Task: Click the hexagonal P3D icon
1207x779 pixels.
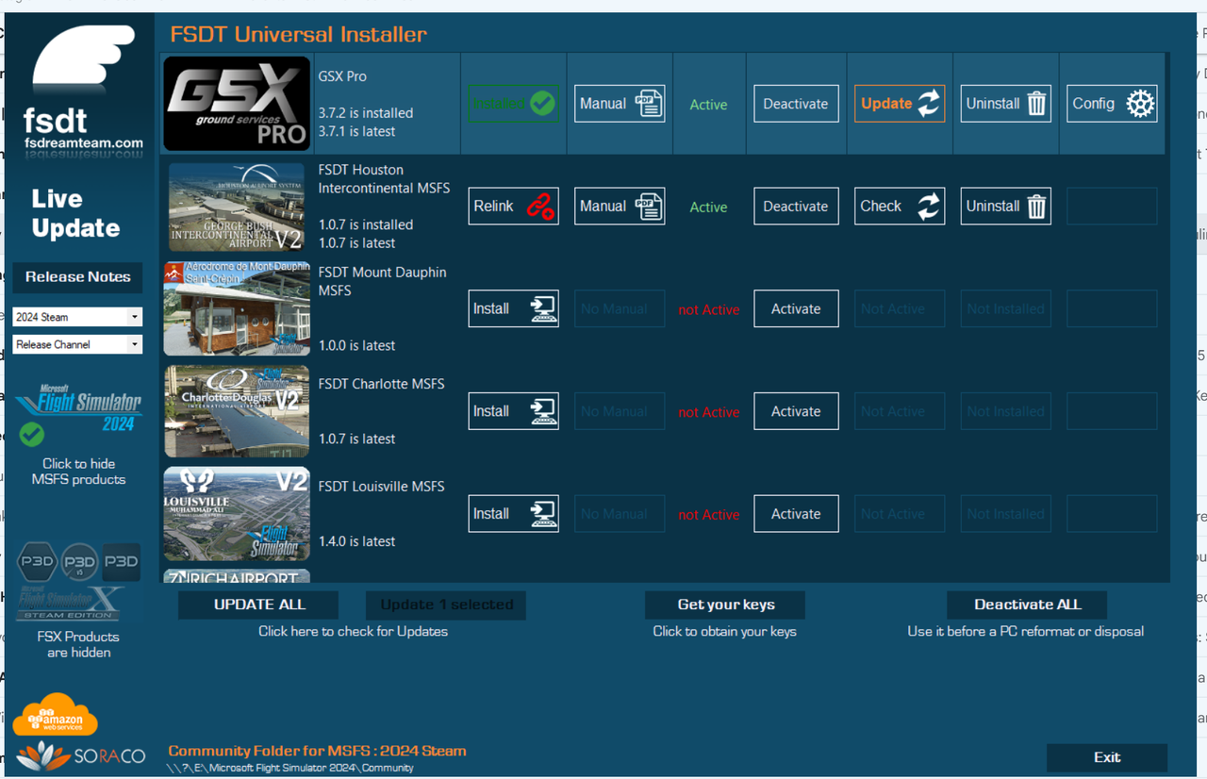Action: pos(37,562)
